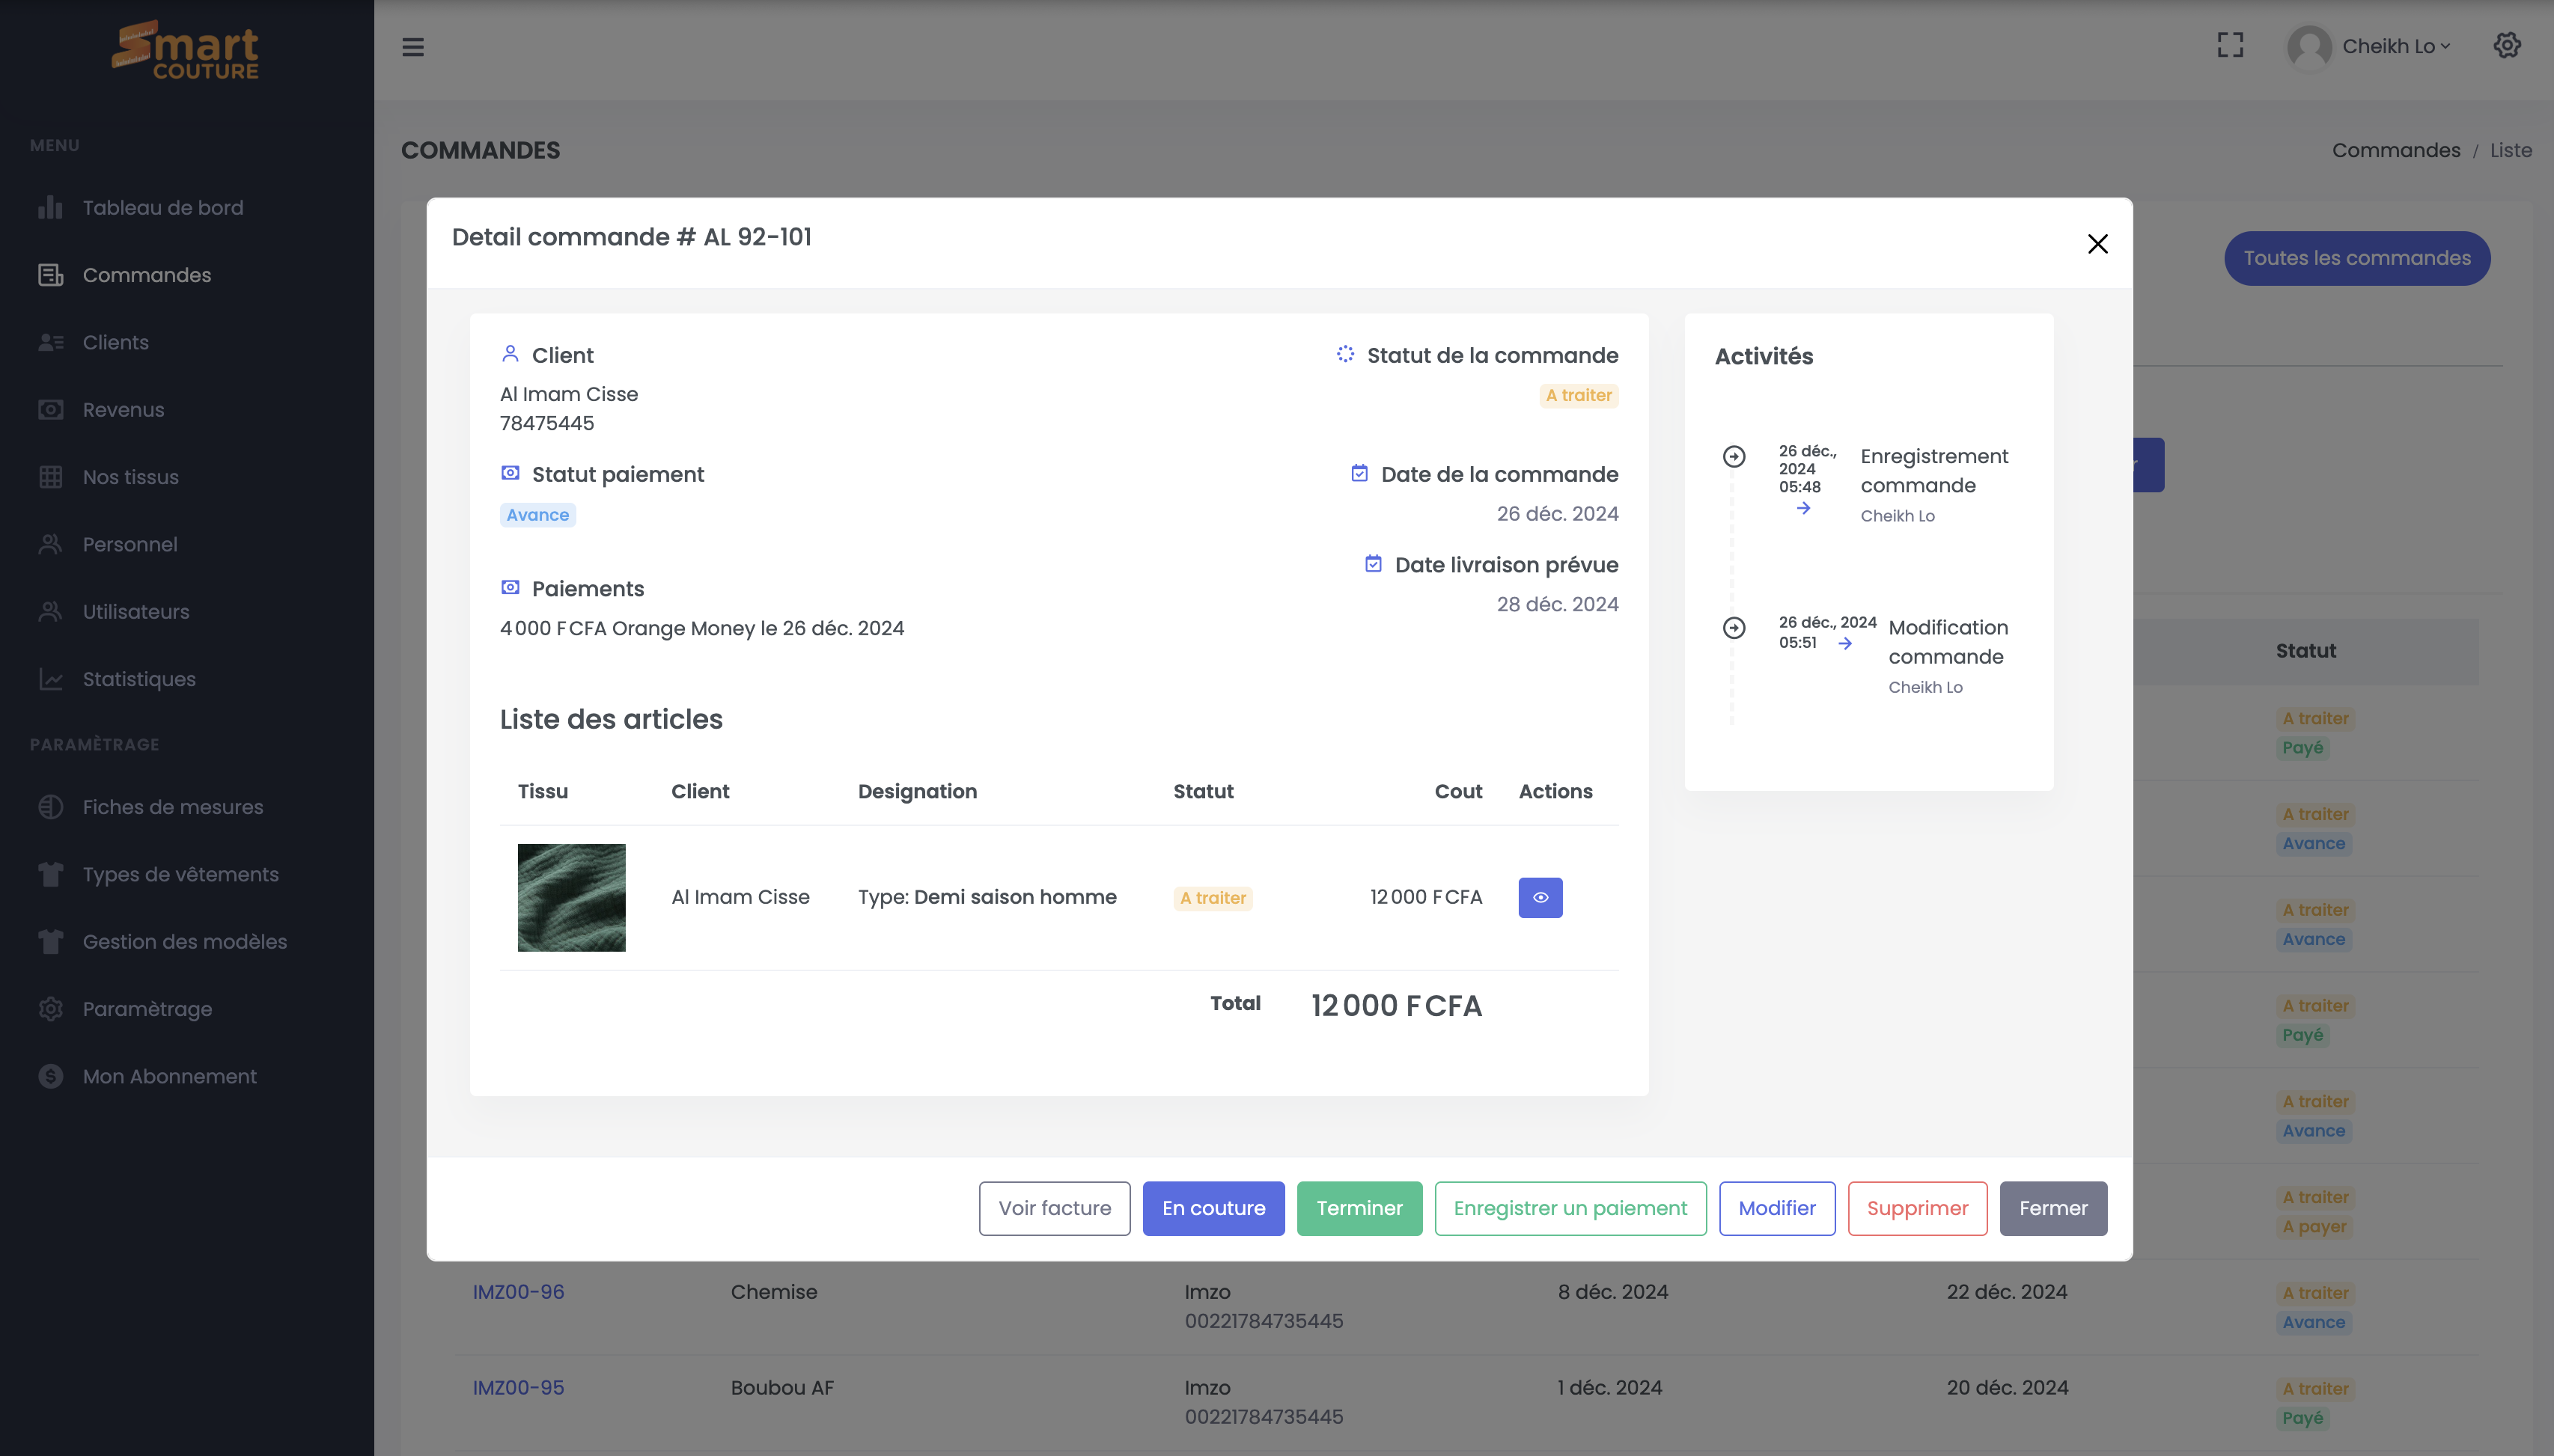Click the client profile icon in detail header
This screenshot has width=2554, height=1456.
pyautogui.click(x=511, y=355)
